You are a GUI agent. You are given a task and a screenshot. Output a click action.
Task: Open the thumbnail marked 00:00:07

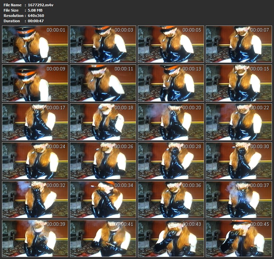(x=239, y=44)
